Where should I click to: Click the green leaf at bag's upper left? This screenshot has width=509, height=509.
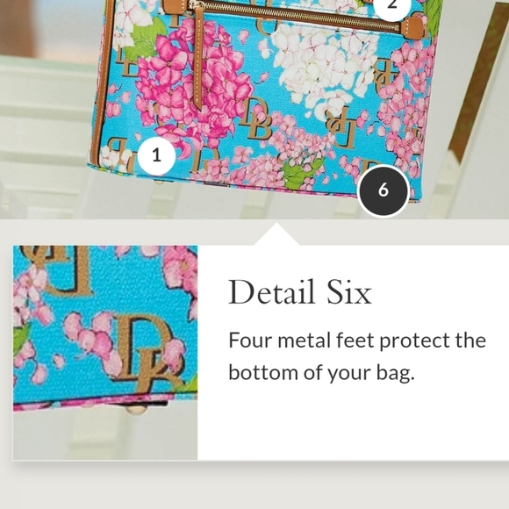147,39
